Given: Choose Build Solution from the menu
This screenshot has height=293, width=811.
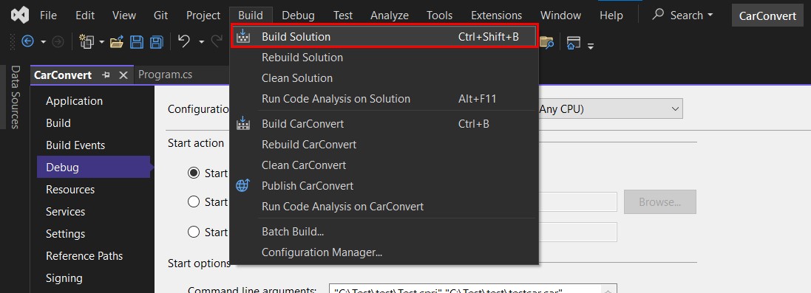Looking at the screenshot, I should 384,37.
